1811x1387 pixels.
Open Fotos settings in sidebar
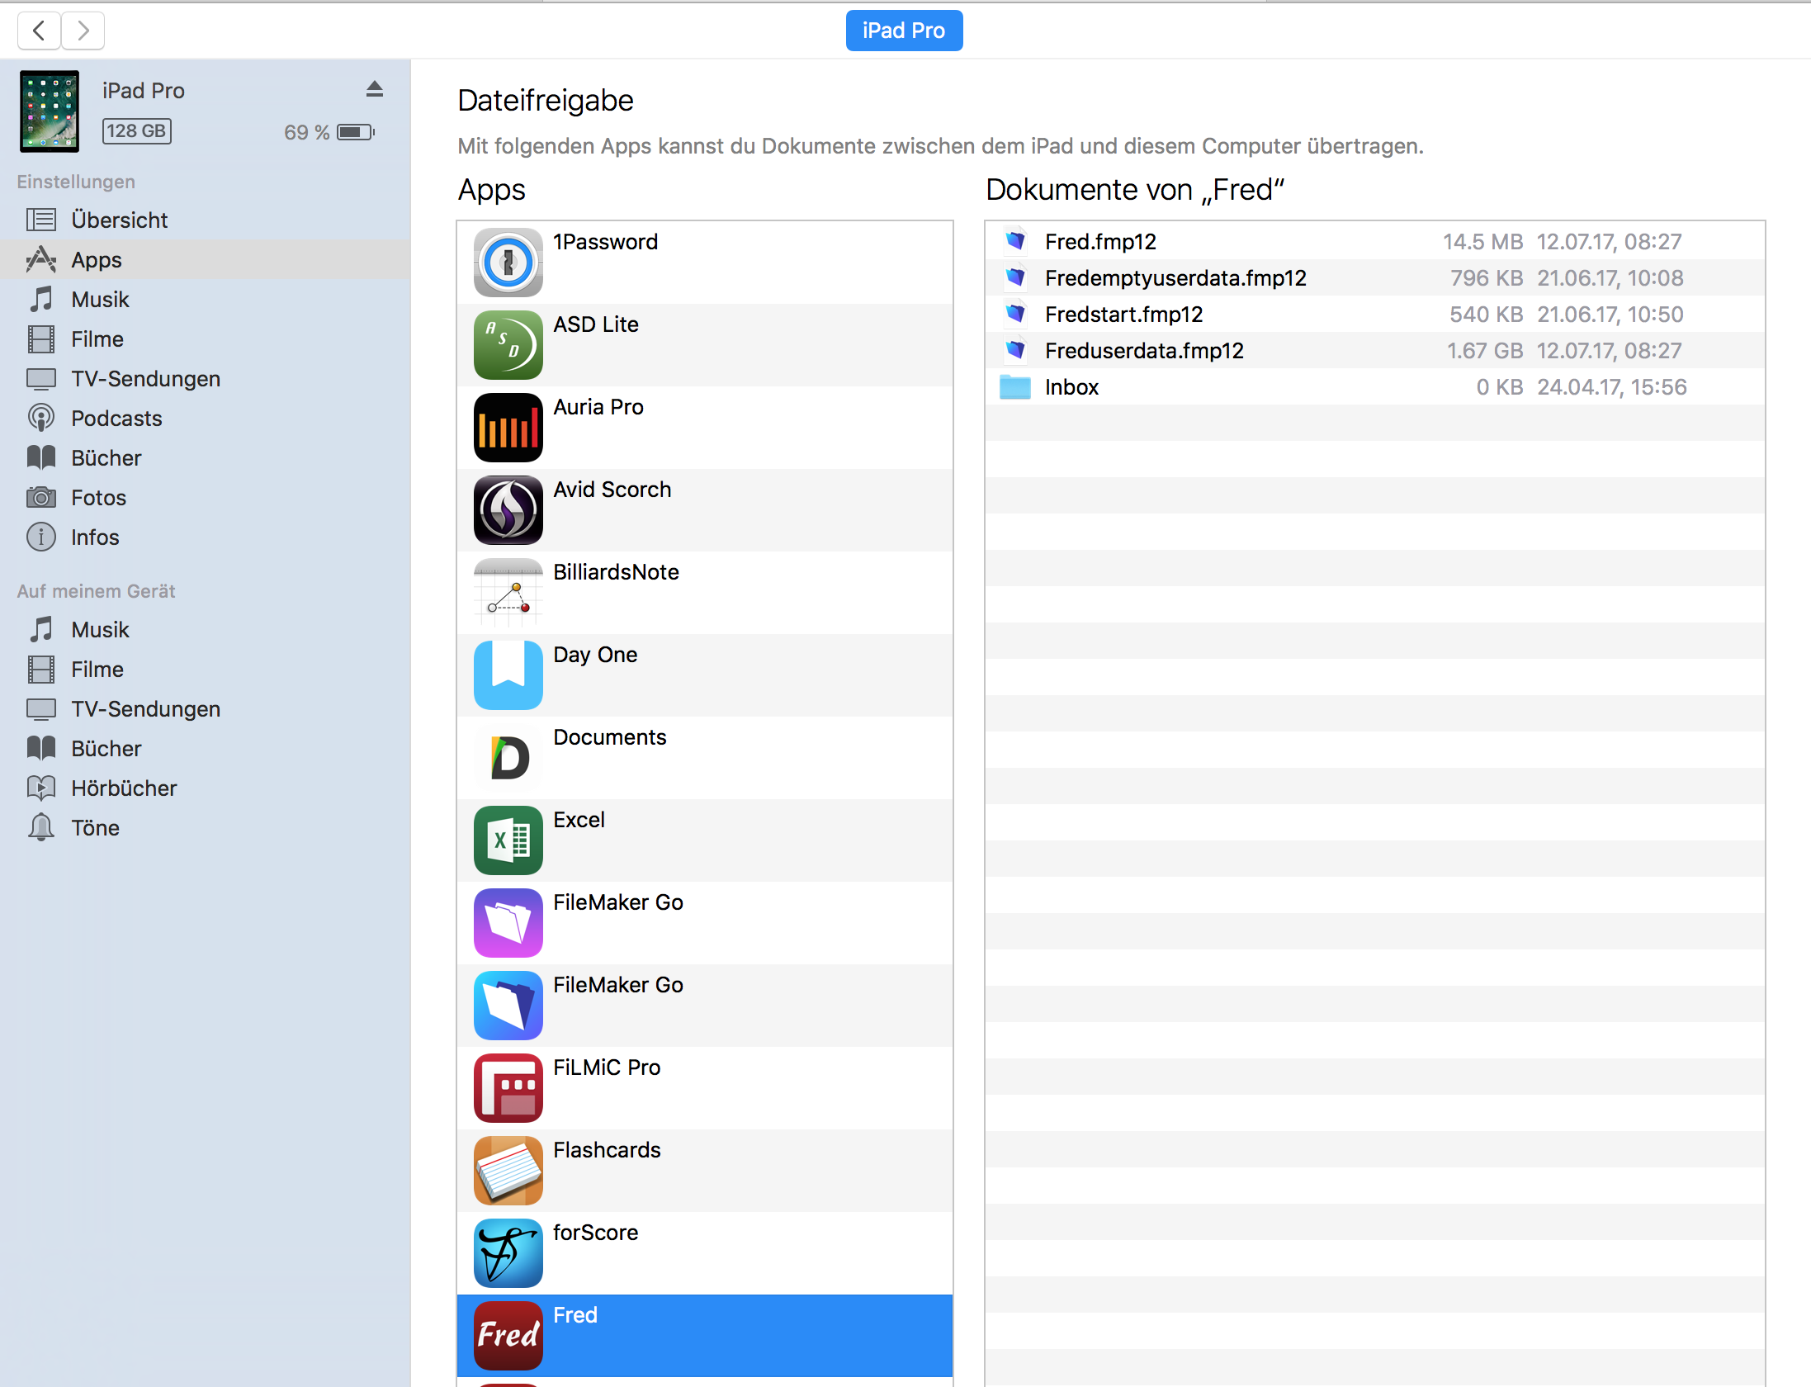[x=98, y=498]
